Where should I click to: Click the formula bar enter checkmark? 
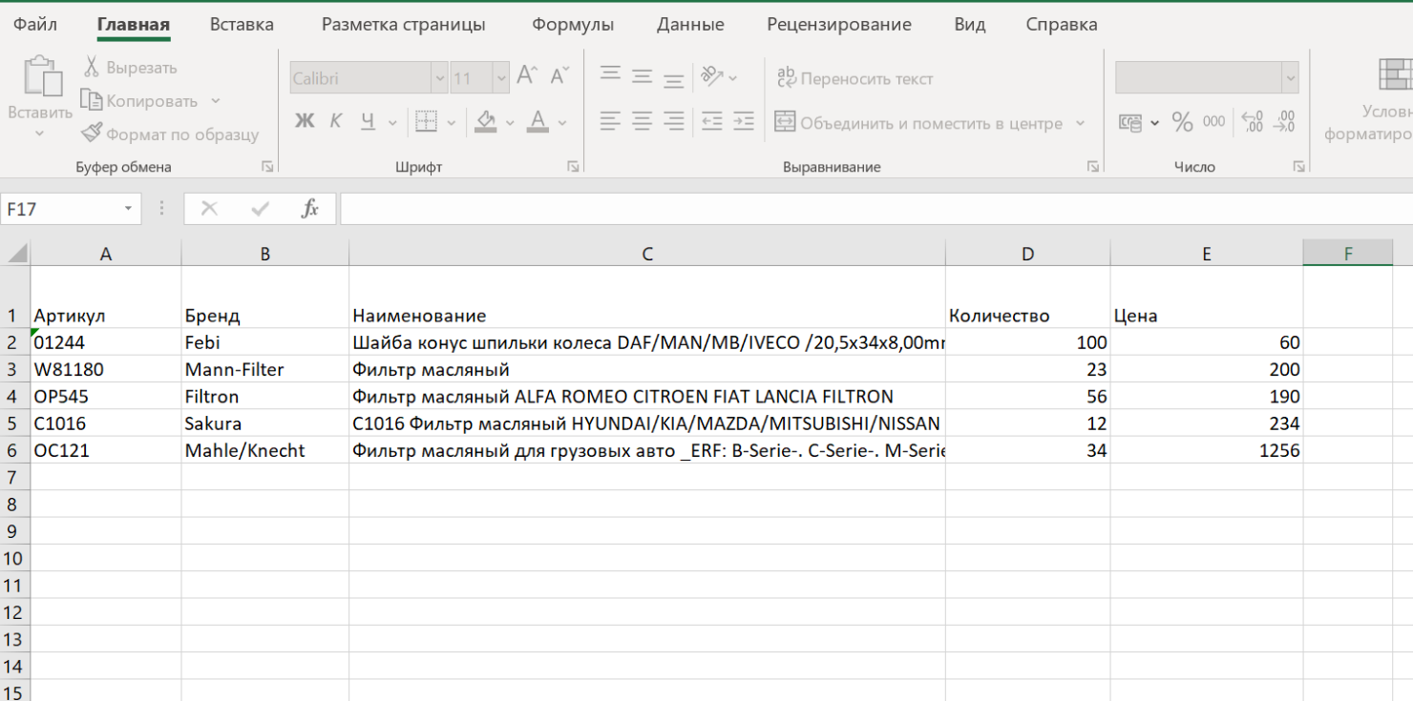click(260, 209)
